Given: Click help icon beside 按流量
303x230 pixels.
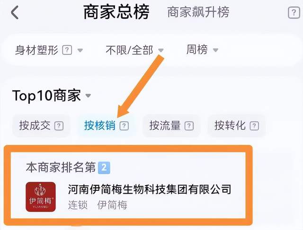Looking at the screenshot, I should tap(189, 126).
